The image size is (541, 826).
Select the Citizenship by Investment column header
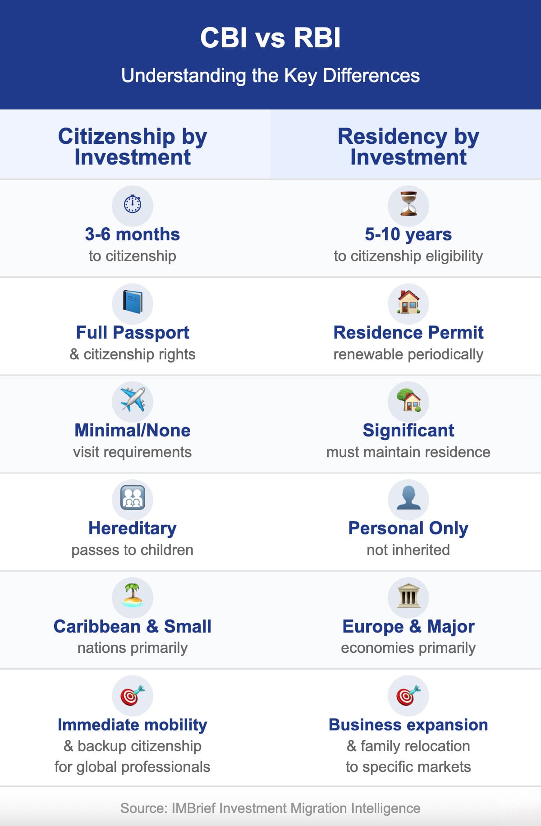[x=133, y=147]
